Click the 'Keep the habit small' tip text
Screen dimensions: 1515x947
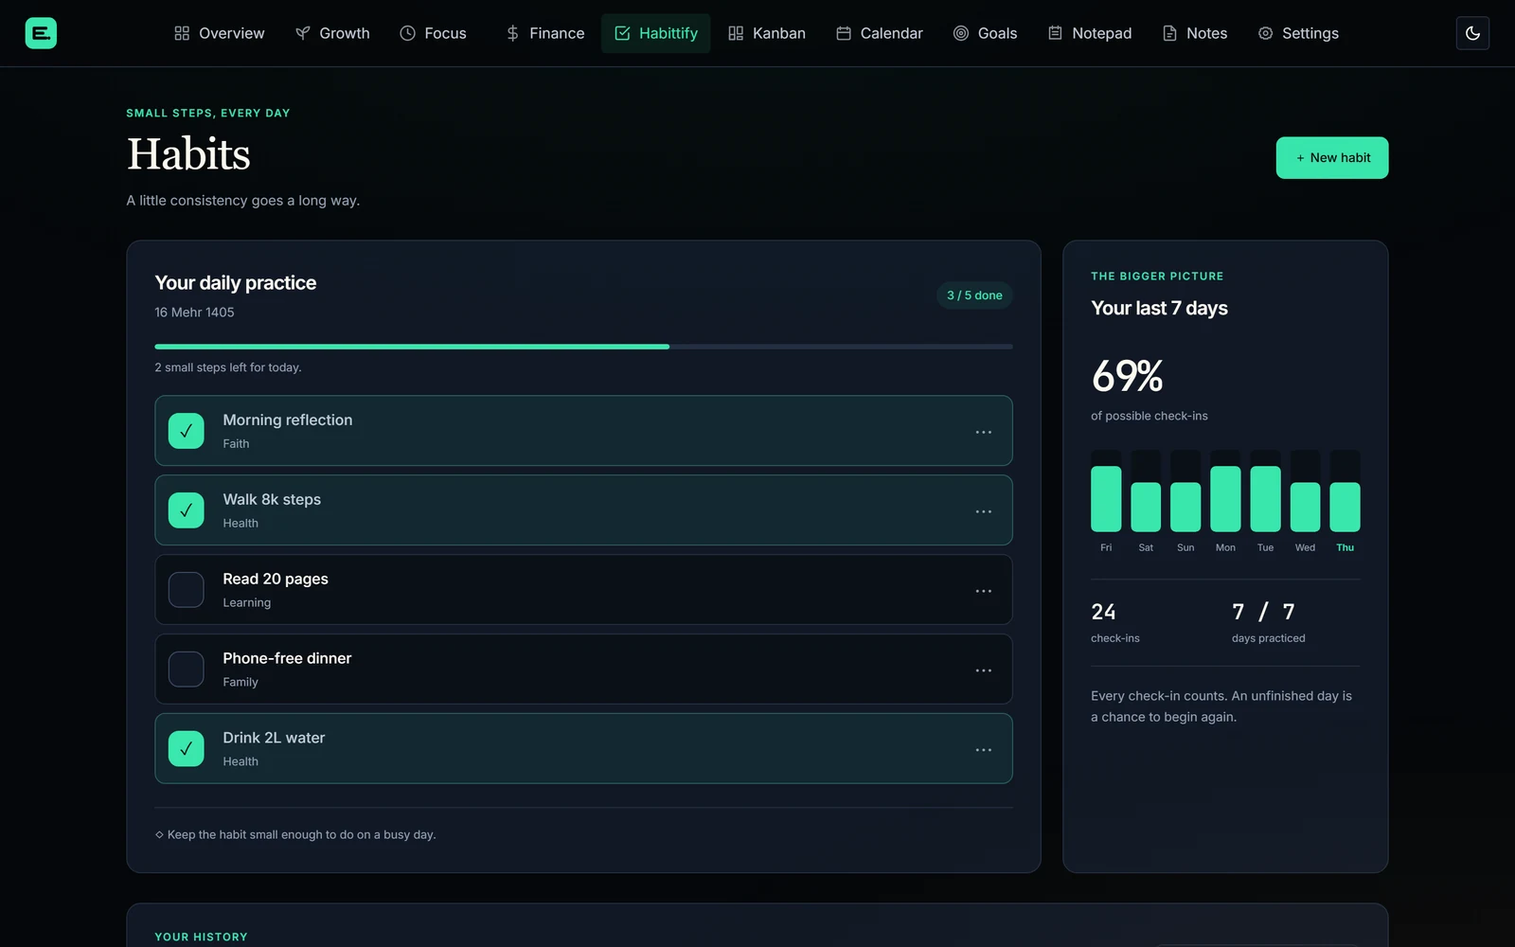pos(295,834)
